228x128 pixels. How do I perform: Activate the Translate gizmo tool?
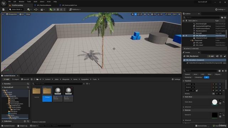pos(135,14)
